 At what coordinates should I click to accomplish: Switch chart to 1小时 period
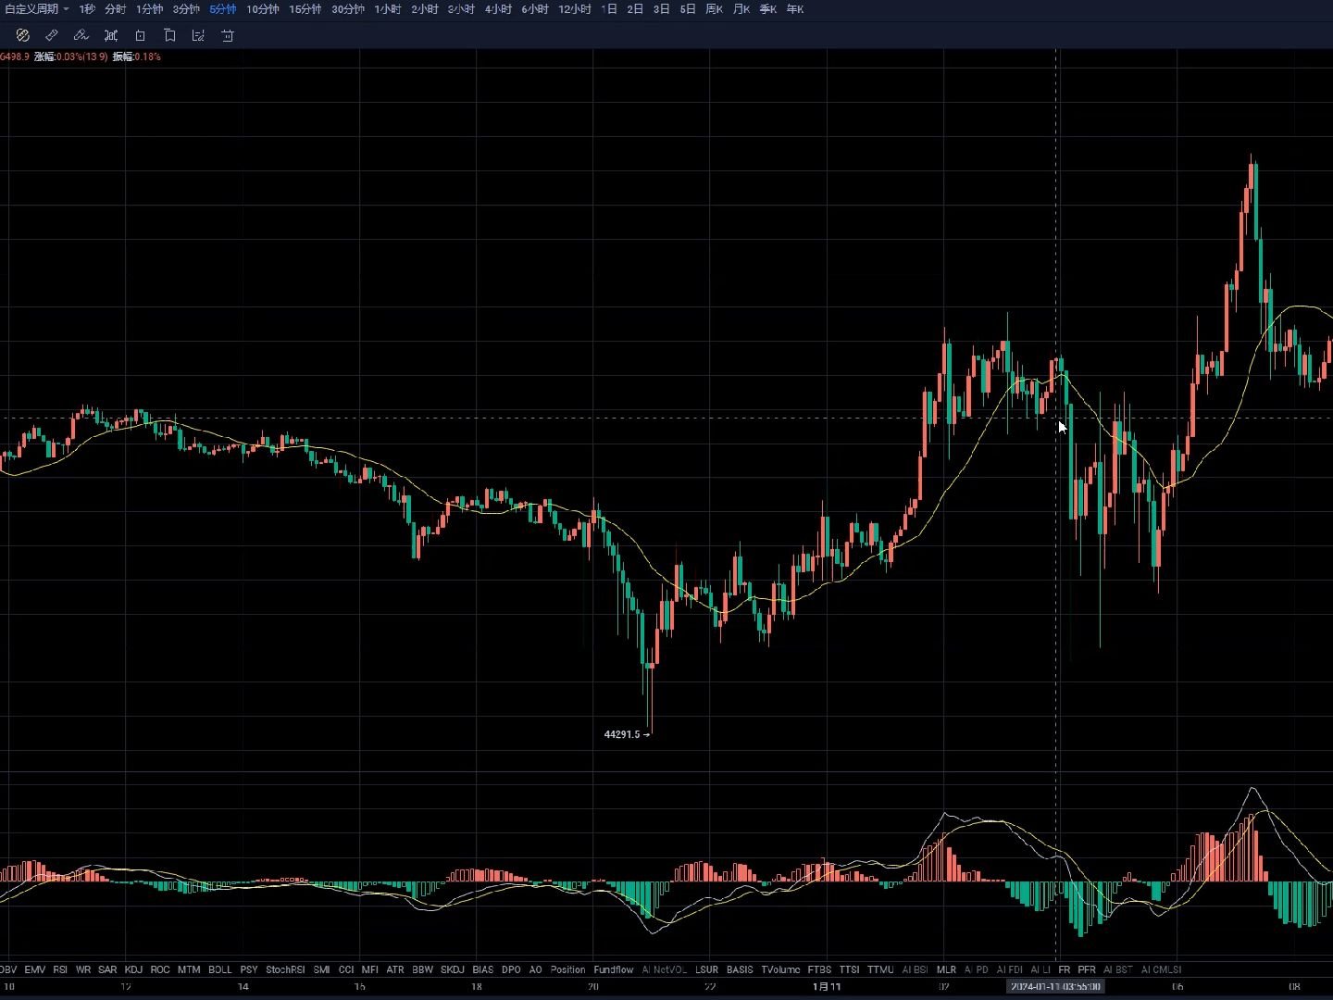pyautogui.click(x=388, y=9)
